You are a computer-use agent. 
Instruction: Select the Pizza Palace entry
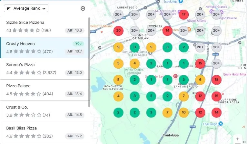point(45,90)
